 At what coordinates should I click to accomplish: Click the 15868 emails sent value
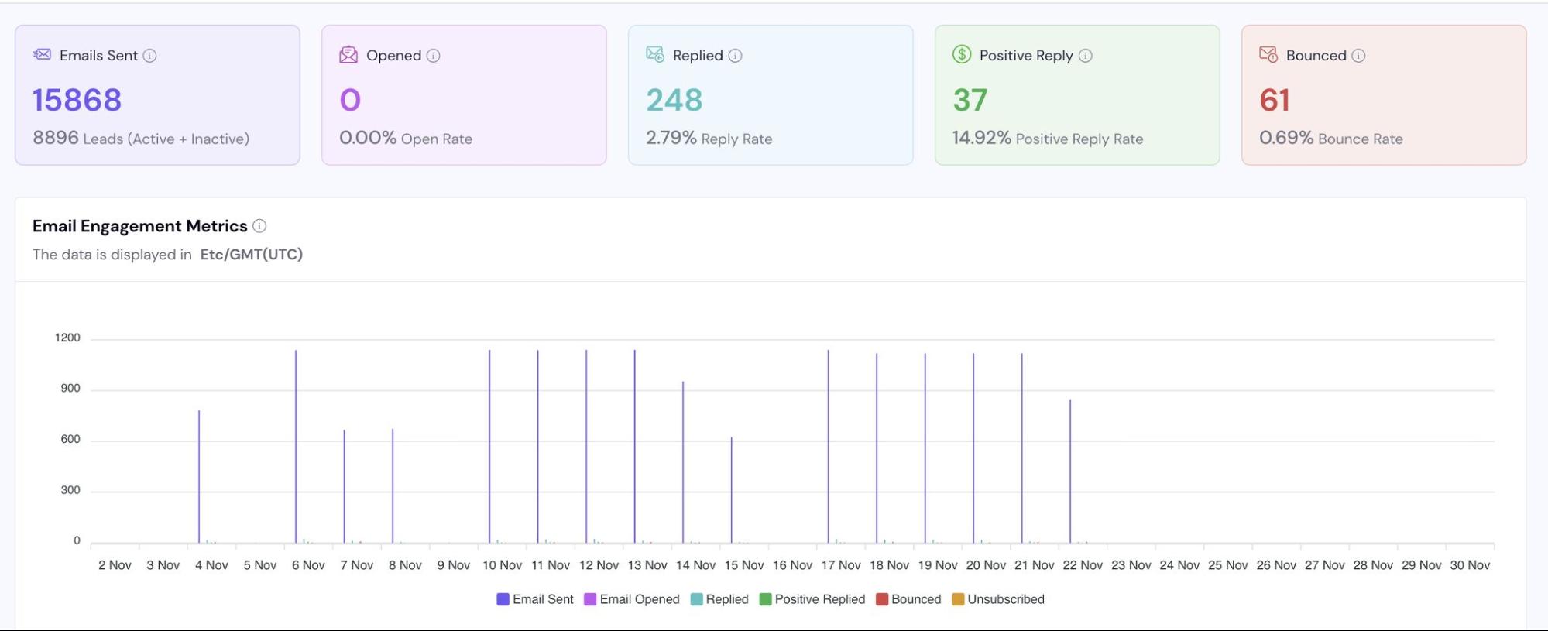tap(77, 100)
